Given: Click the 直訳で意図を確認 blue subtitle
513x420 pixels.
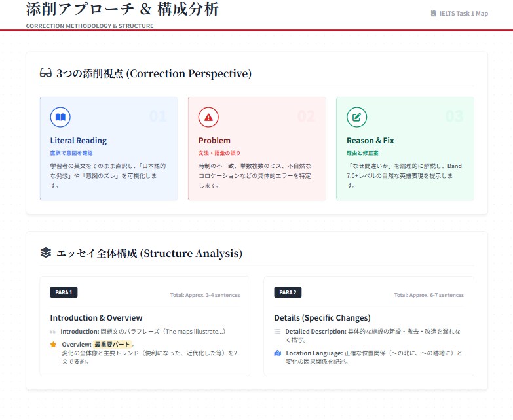Looking at the screenshot, I should coord(71,153).
